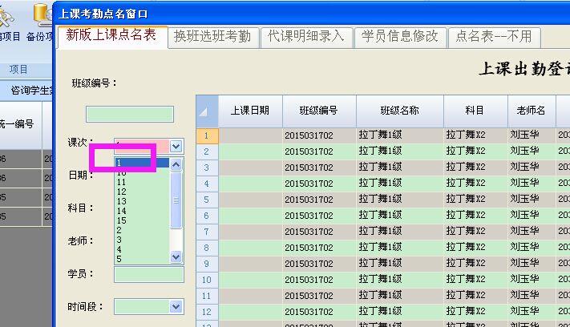Screen dimensions: 570x327
Task: Click the 咨询学生 button on left panel
Action: click(26, 91)
